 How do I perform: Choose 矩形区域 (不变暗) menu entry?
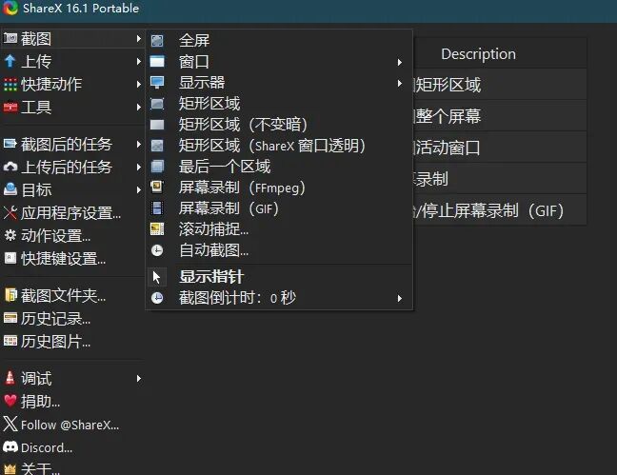coord(279,125)
